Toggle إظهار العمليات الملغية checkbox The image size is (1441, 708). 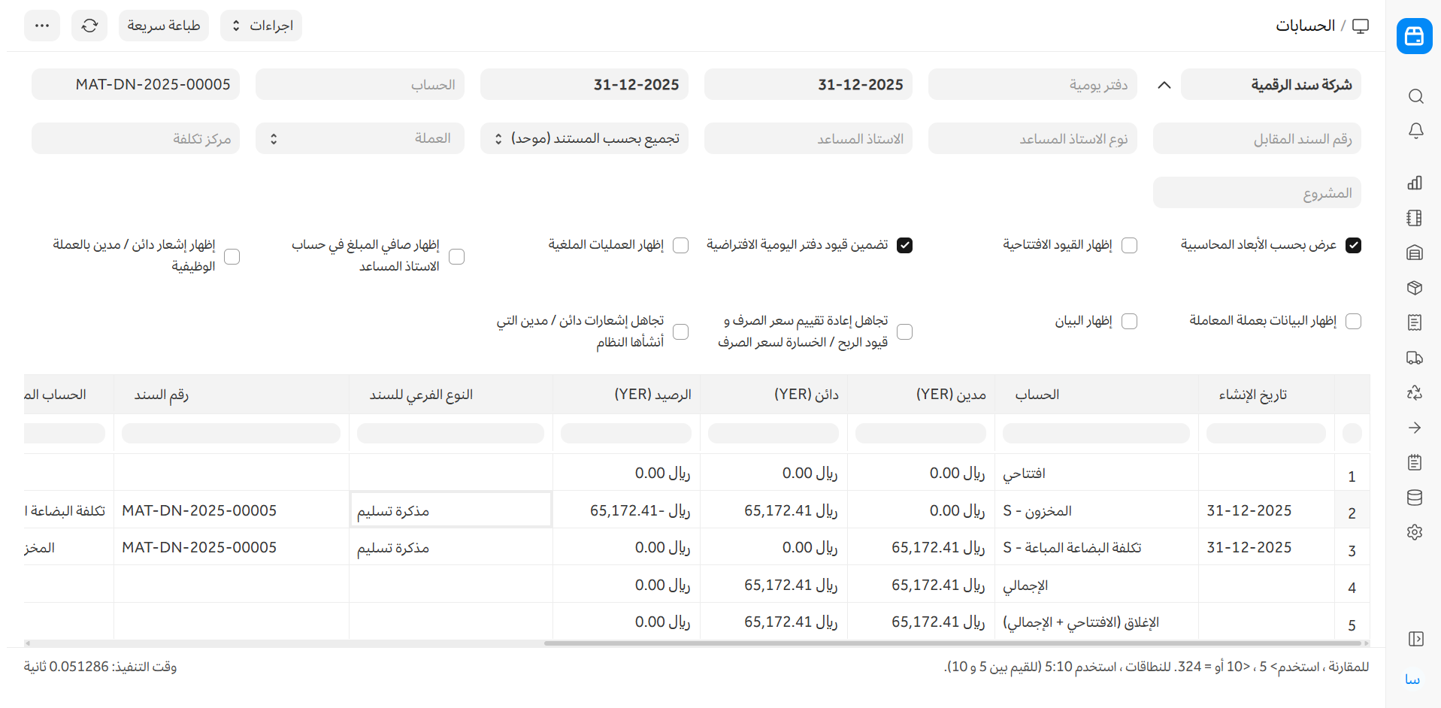tap(680, 245)
